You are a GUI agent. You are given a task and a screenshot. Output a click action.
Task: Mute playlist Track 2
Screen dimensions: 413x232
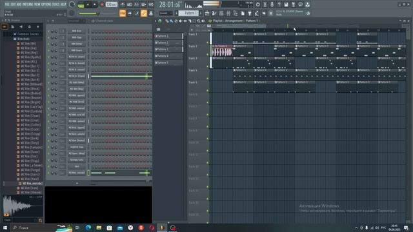[x=208, y=54]
